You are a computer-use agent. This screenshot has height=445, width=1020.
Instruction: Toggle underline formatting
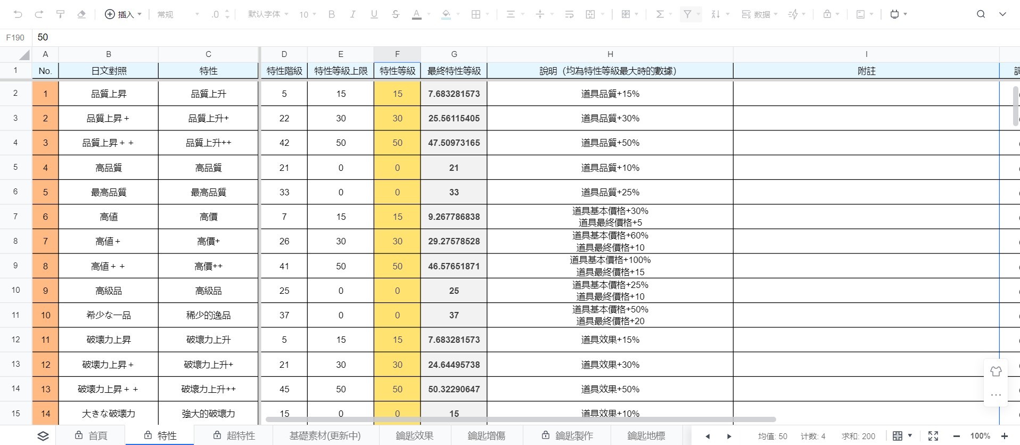coord(374,14)
